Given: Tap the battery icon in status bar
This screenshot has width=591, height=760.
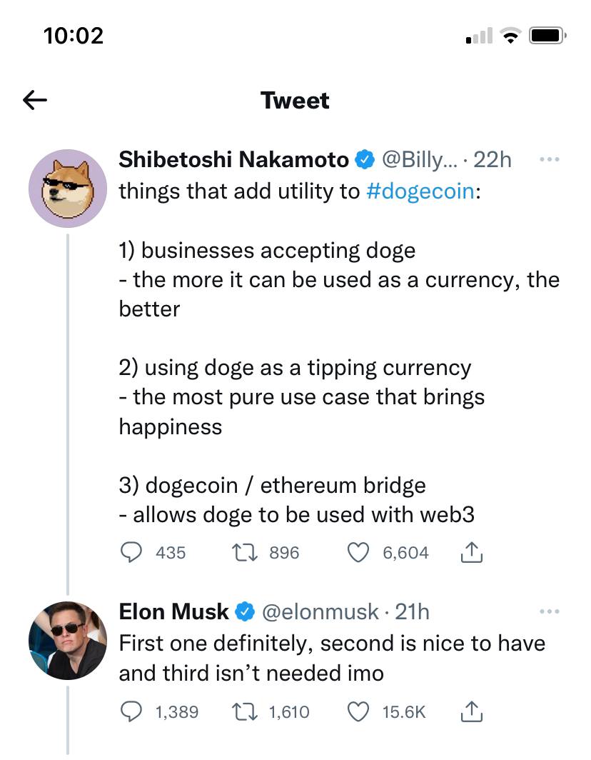Looking at the screenshot, I should (547, 36).
